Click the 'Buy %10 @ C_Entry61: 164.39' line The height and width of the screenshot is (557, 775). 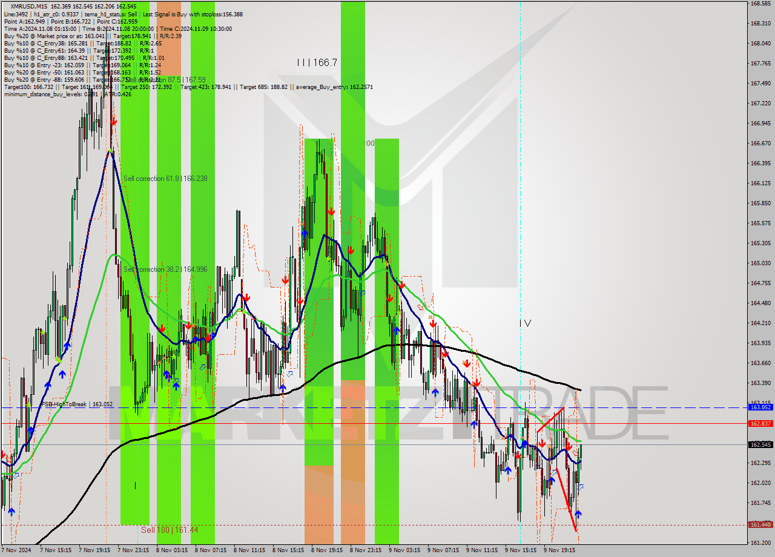pyautogui.click(x=79, y=50)
